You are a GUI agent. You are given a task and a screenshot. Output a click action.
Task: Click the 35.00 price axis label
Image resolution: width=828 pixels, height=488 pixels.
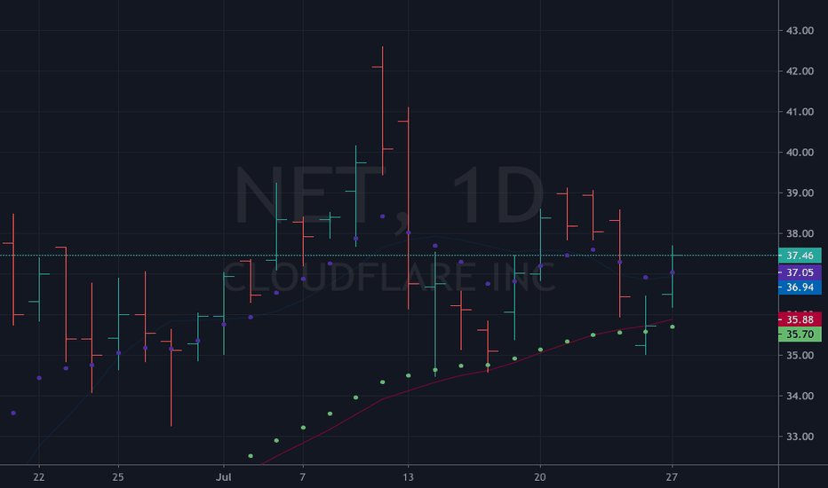(800, 356)
